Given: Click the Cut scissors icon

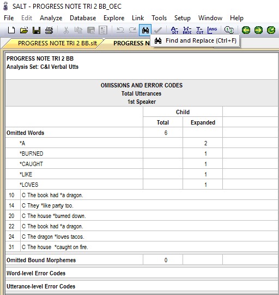Looking at the screenshot, I should (x=66, y=30).
